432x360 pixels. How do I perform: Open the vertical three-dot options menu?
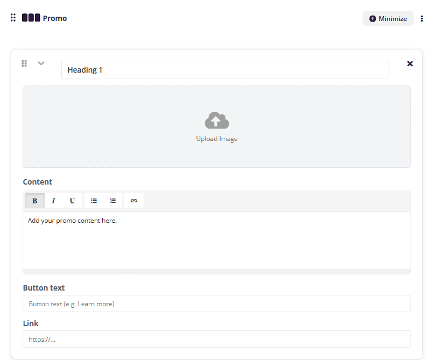click(x=422, y=18)
